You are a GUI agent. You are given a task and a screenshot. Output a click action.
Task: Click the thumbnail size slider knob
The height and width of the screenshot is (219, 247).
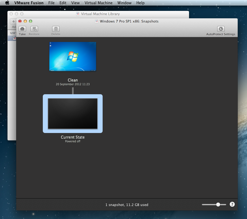click(x=218, y=204)
